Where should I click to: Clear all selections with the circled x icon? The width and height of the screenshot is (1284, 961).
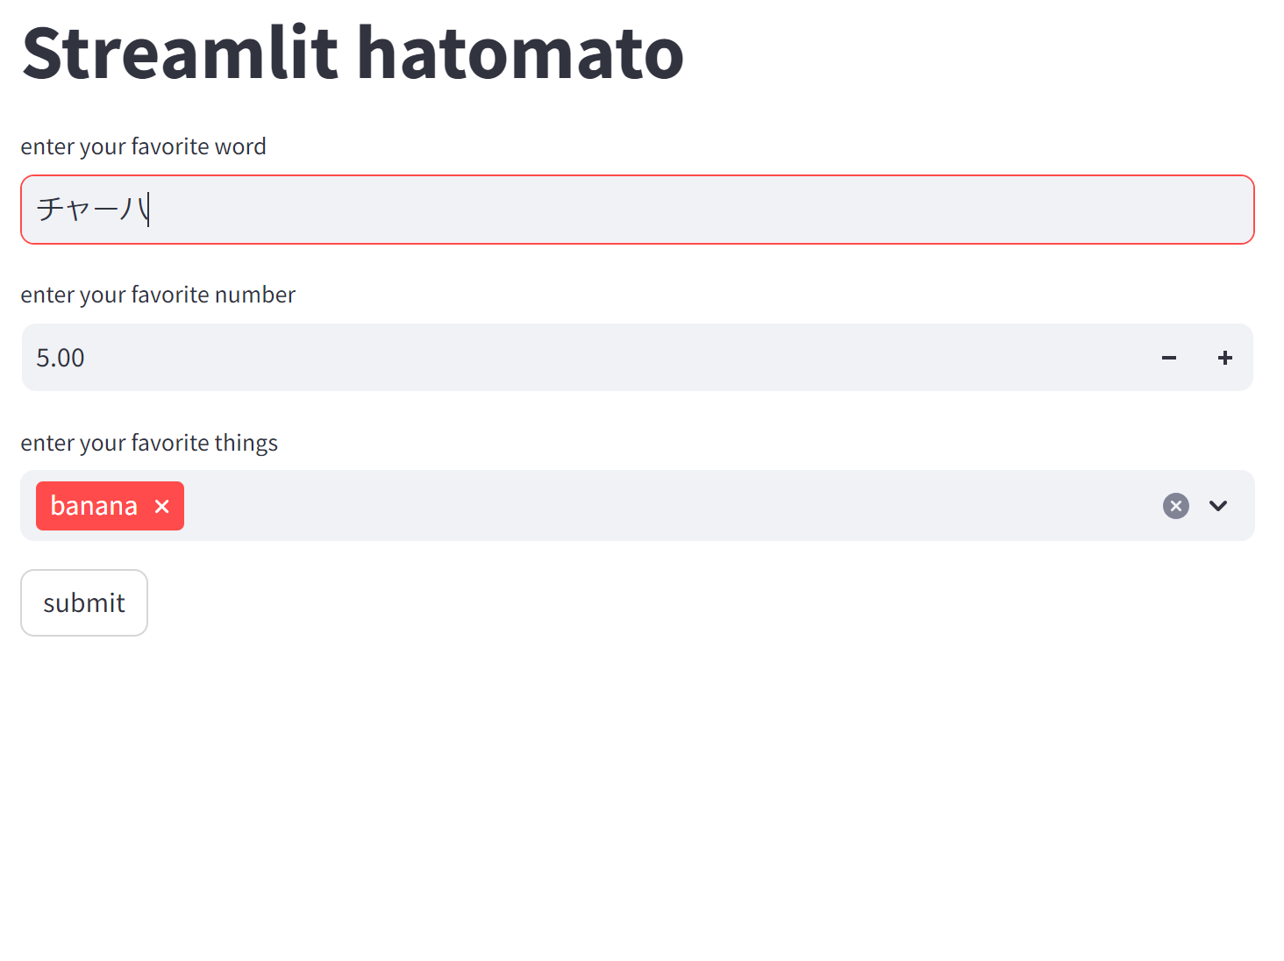pos(1175,506)
